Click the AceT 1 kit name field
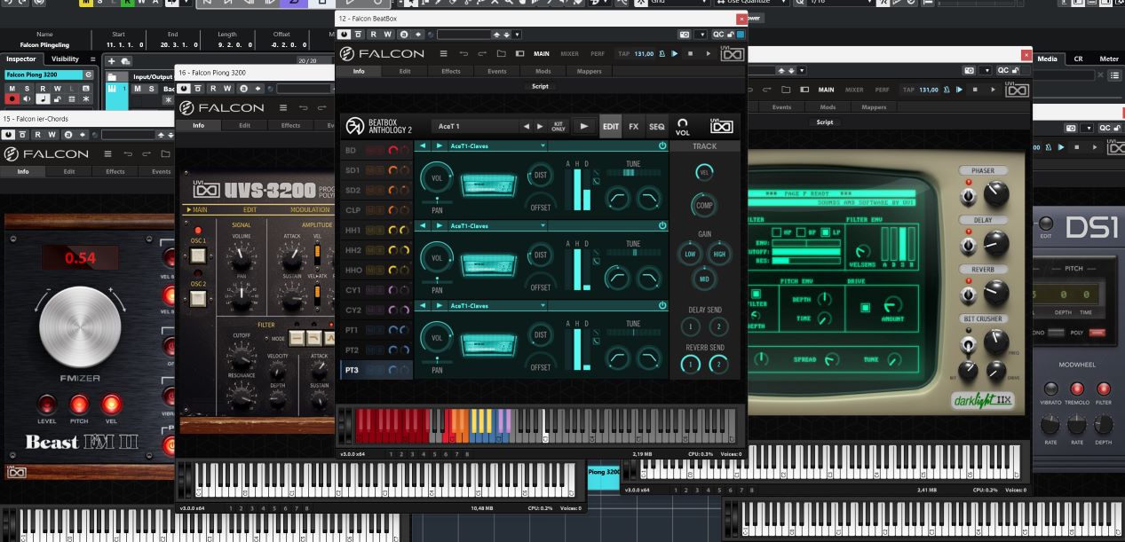Viewport: 1125px width, 542px height. pyautogui.click(x=474, y=126)
